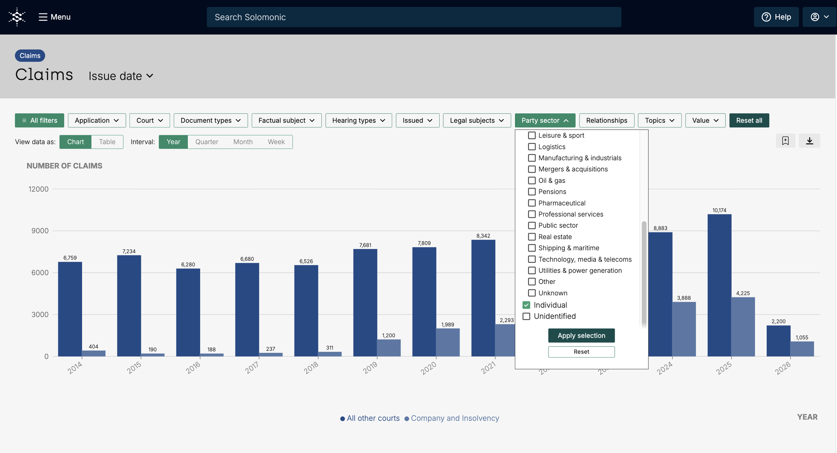The width and height of the screenshot is (837, 453).
Task: Open the Court filter dropdown
Action: [150, 121]
